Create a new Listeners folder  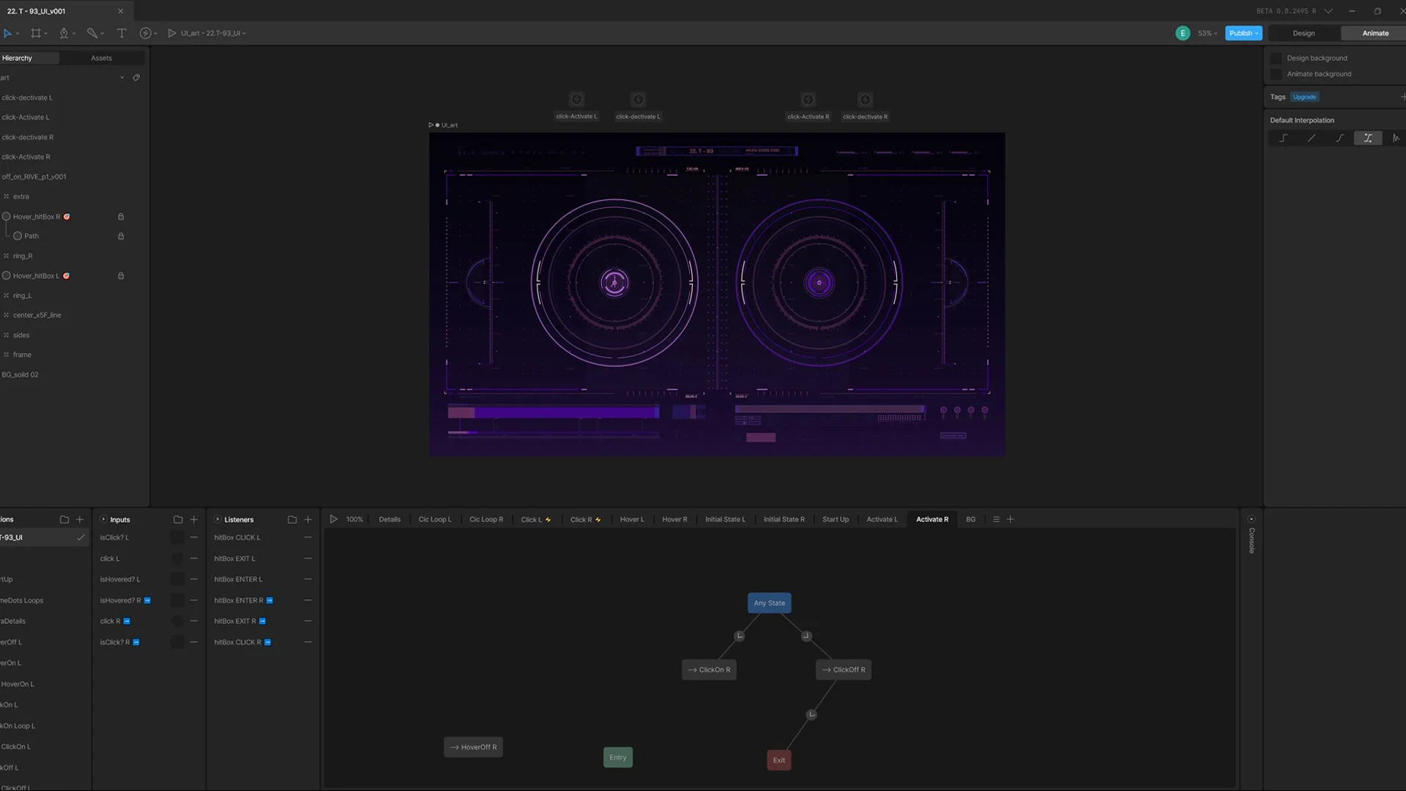(292, 519)
